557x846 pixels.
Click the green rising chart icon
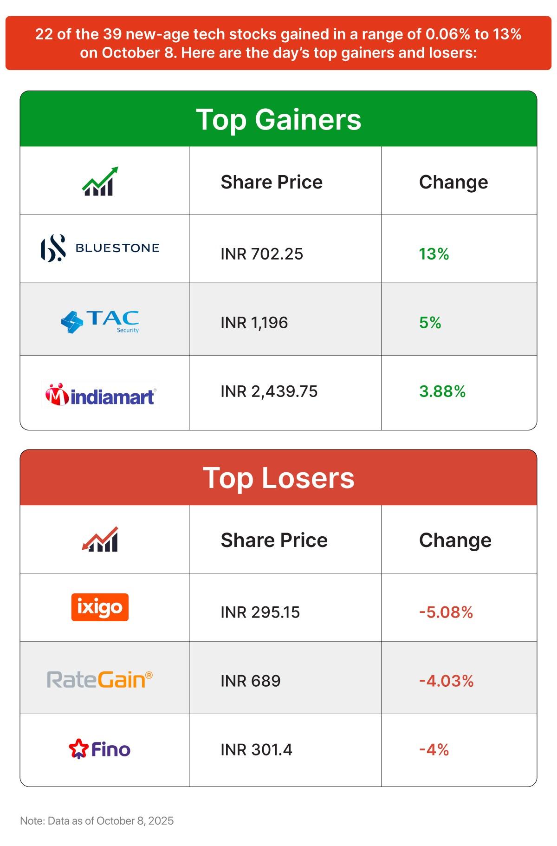point(100,181)
